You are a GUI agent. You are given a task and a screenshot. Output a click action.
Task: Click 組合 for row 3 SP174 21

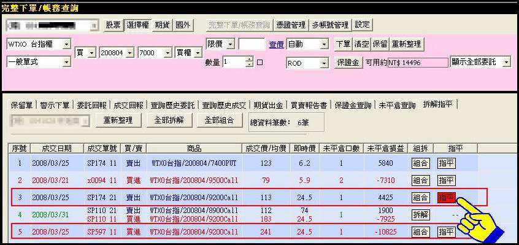tap(420, 198)
